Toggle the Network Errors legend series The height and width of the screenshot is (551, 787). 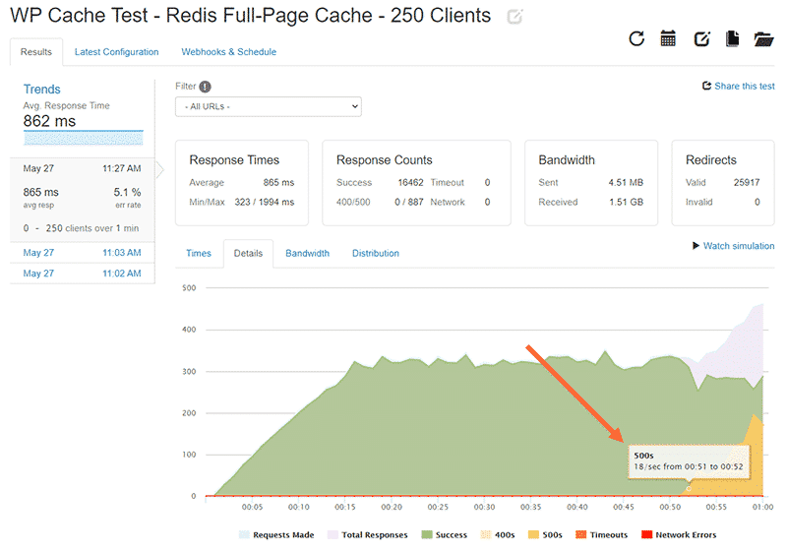679,534
